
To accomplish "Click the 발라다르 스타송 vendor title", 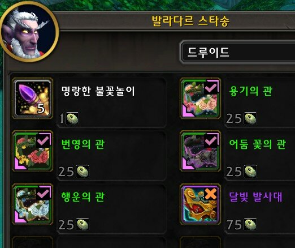I will coord(190,21).
